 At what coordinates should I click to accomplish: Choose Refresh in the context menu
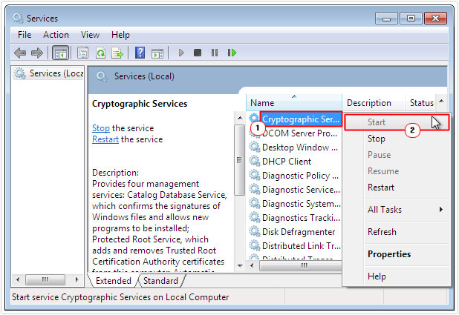397,232
